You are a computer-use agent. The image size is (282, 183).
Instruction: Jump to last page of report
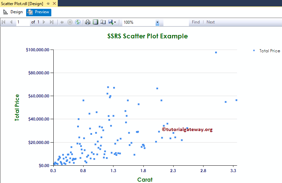pyautogui.click(x=52, y=22)
